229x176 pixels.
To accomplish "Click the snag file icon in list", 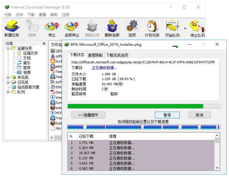I will click(53, 97).
